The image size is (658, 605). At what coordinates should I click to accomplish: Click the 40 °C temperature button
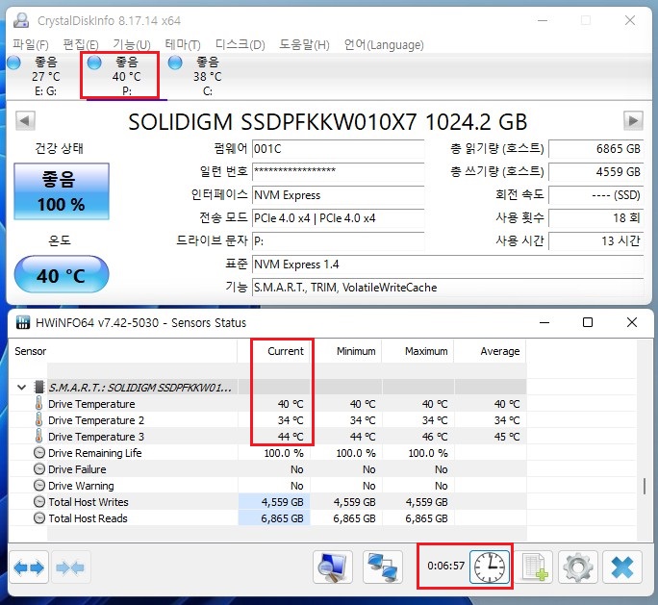coord(62,274)
